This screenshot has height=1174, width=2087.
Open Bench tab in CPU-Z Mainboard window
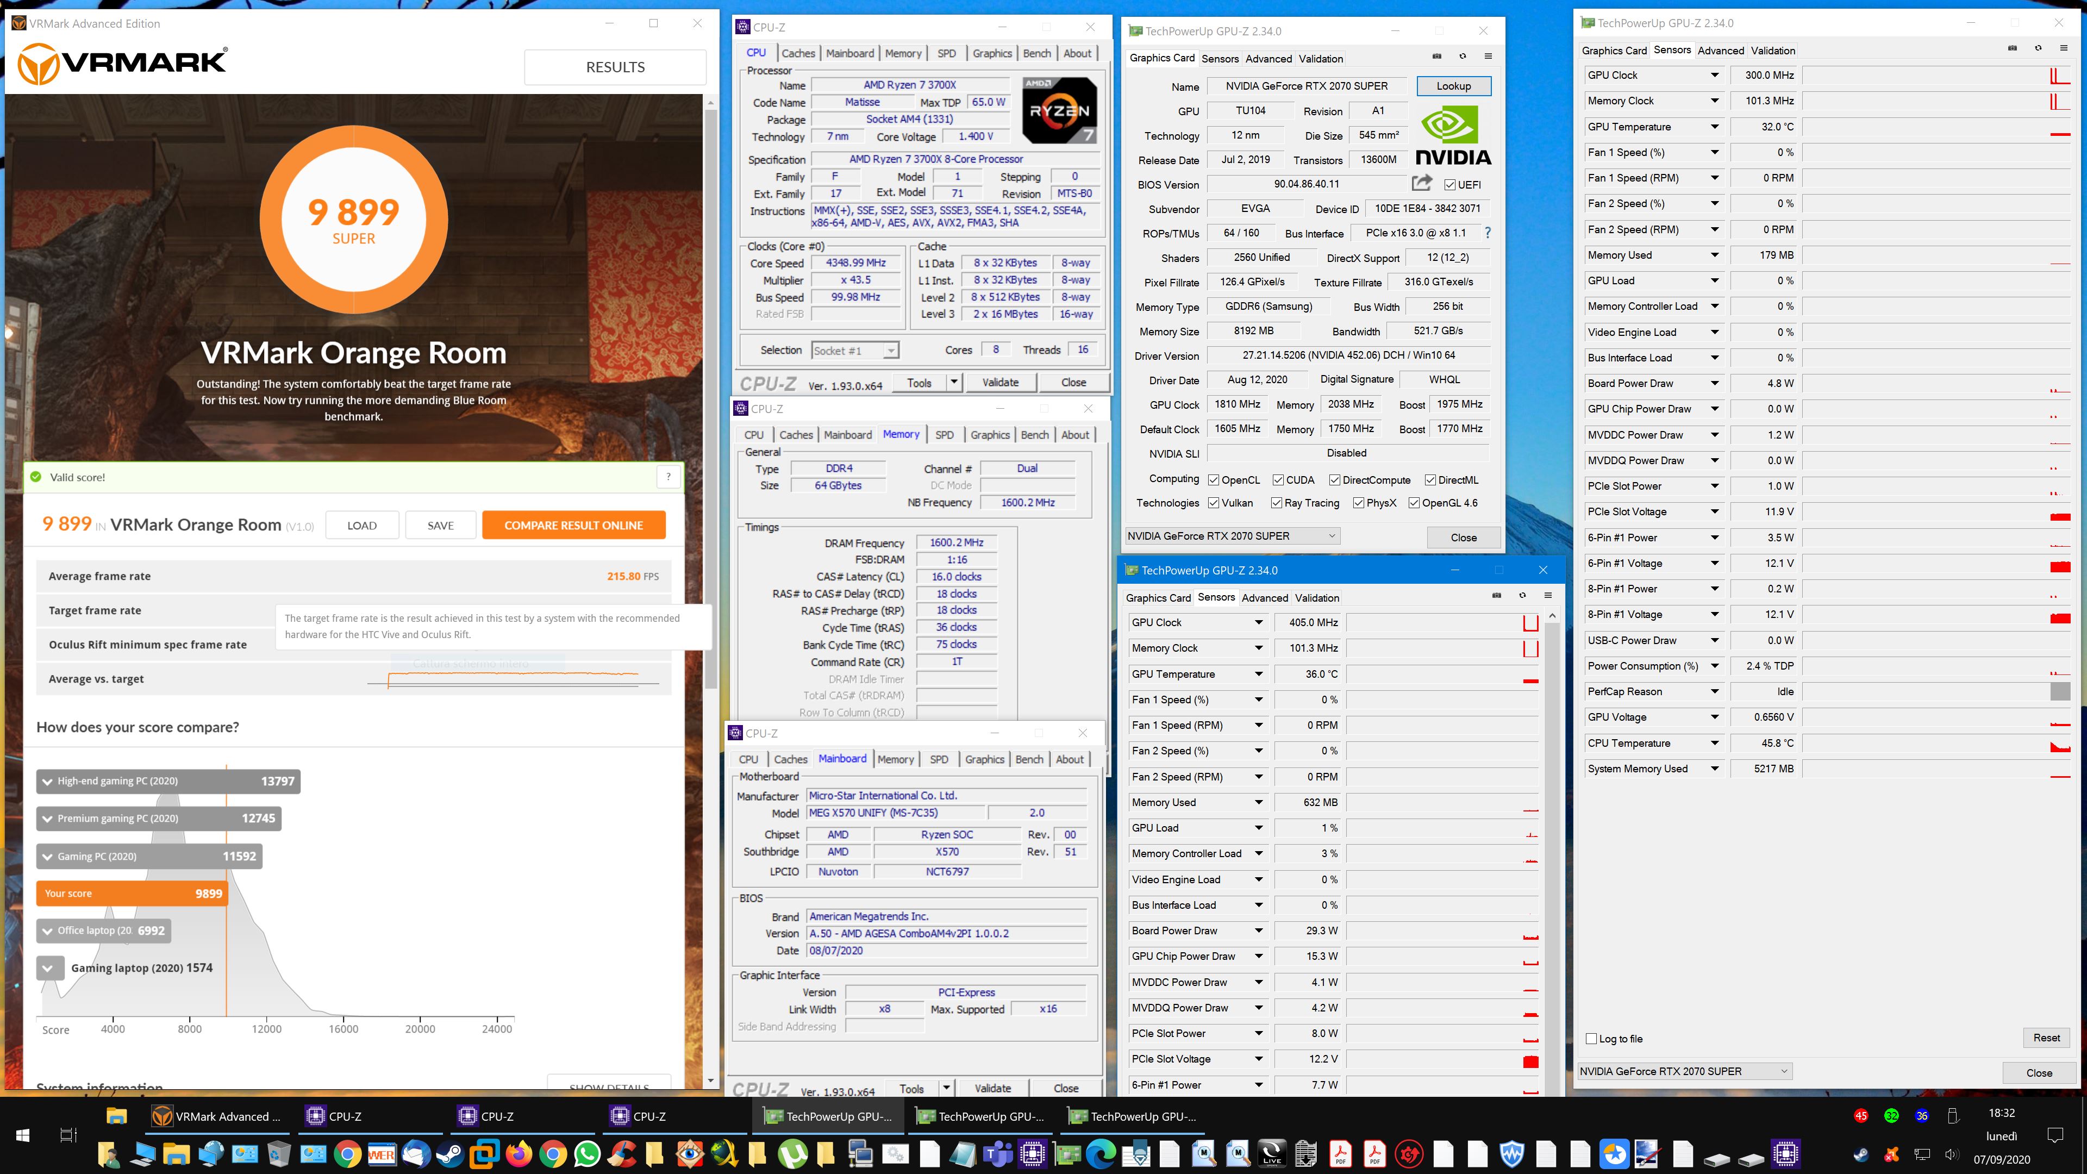click(1029, 759)
